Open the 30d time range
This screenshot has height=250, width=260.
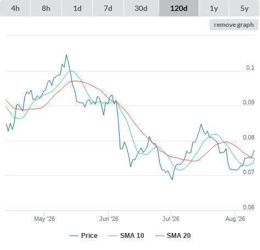pos(141,8)
